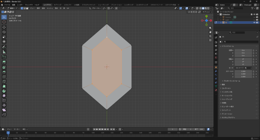Open the ファイル menu

(7, 5)
